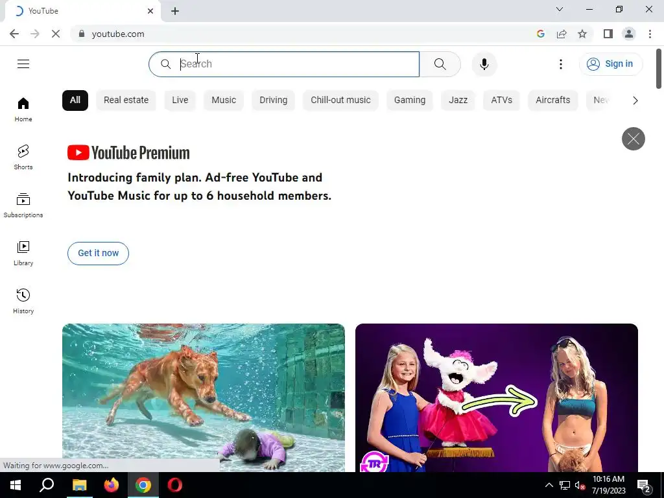Select the Aircrafts chip
The height and width of the screenshot is (498, 664).
[x=552, y=101]
